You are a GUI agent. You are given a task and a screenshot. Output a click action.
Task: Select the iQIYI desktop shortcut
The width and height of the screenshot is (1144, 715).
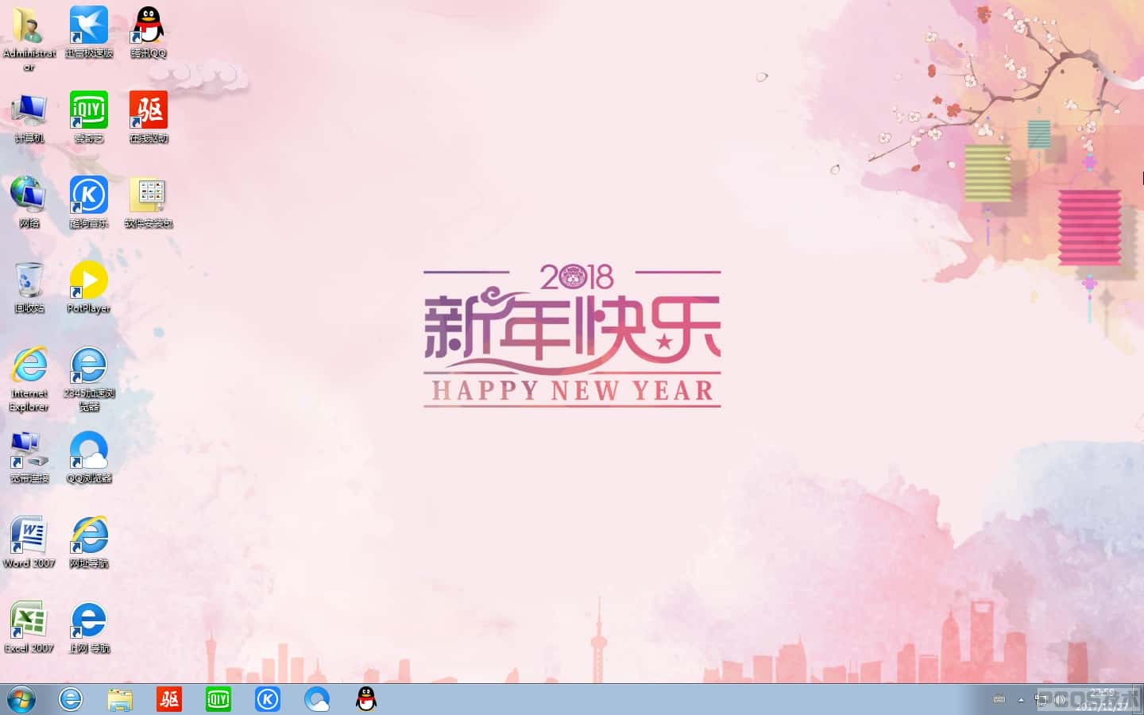pyautogui.click(x=89, y=117)
